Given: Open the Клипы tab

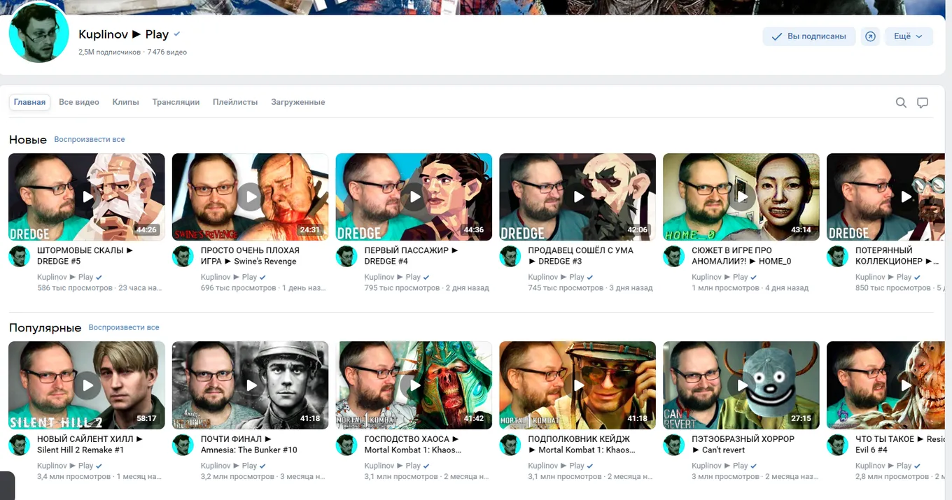Looking at the screenshot, I should 126,102.
